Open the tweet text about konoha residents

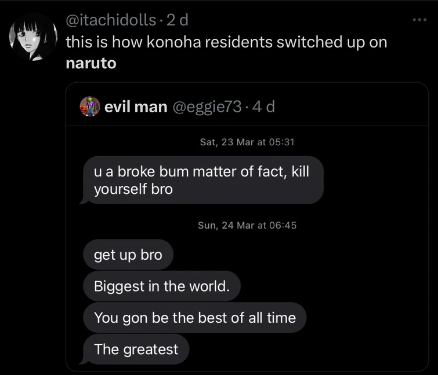(x=227, y=53)
